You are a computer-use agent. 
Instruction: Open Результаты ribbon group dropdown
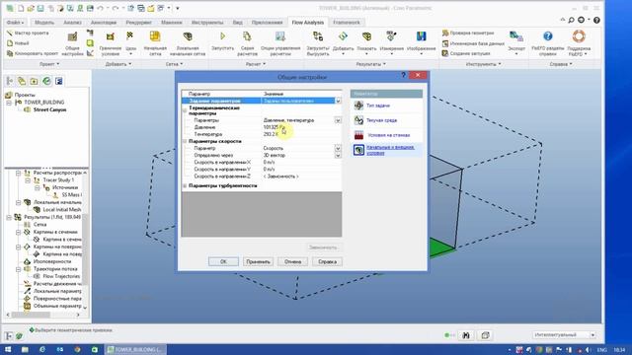[x=371, y=64]
